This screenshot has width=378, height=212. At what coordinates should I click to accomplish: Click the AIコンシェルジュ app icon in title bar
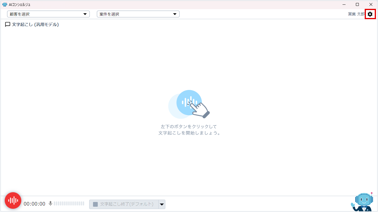tap(5, 4)
